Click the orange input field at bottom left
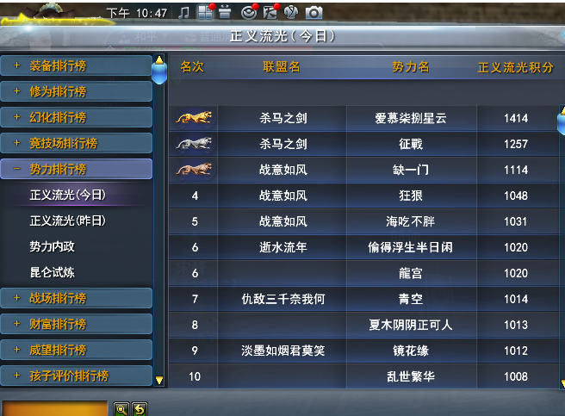This screenshot has height=416, width=565. (55, 408)
